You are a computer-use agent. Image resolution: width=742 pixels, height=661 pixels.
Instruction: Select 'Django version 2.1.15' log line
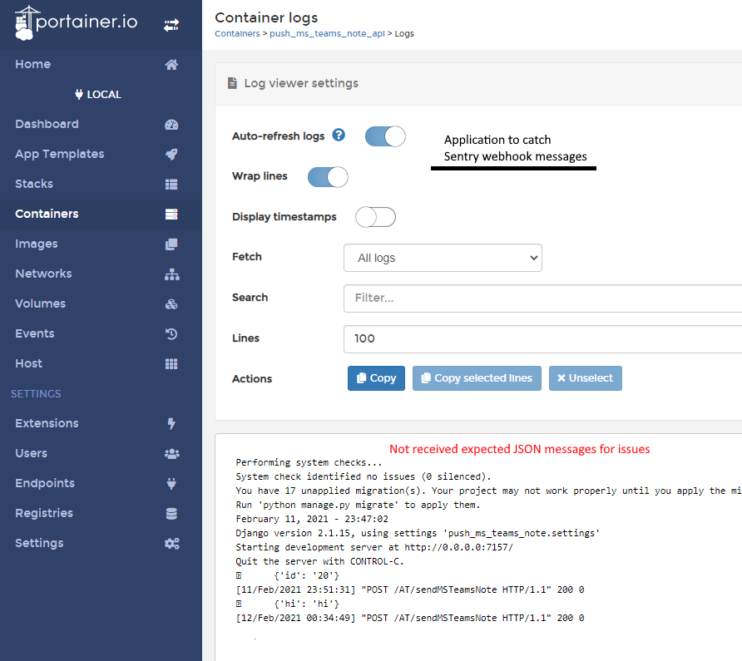point(418,533)
